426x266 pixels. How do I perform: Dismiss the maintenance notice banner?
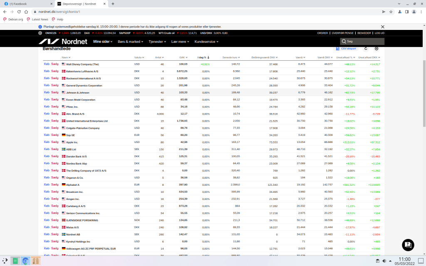pyautogui.click(x=383, y=27)
